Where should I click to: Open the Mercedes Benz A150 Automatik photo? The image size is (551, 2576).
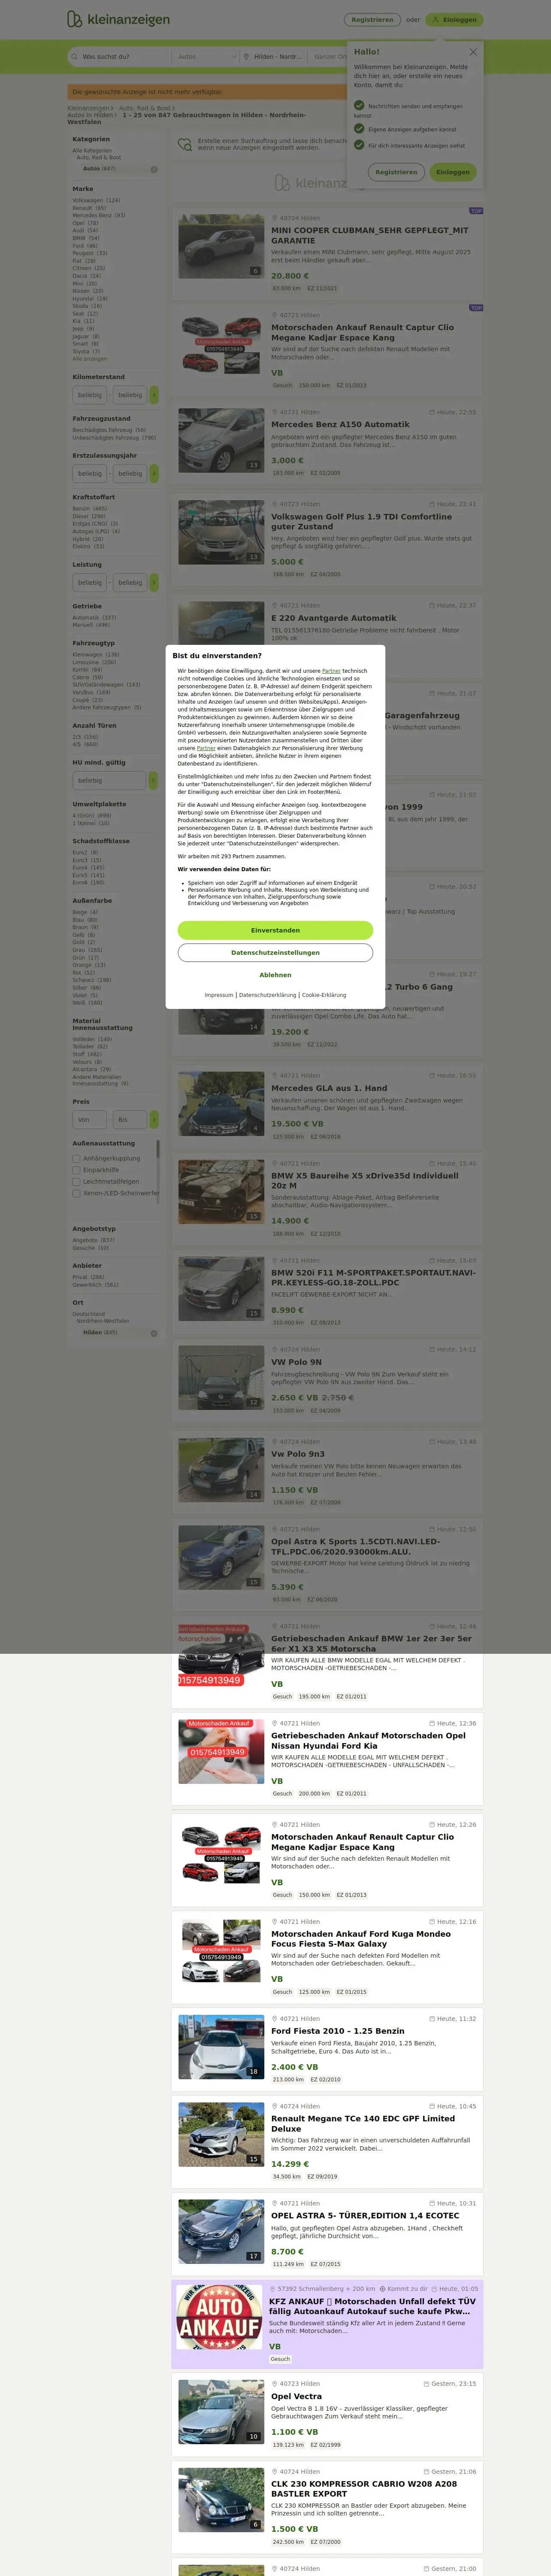point(221,440)
